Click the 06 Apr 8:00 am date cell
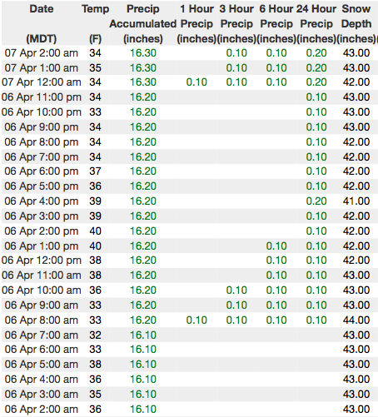This screenshot has height=417, width=378. tap(42, 320)
